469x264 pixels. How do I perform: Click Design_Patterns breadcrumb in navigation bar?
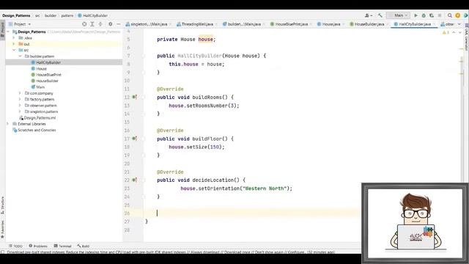pos(16,15)
